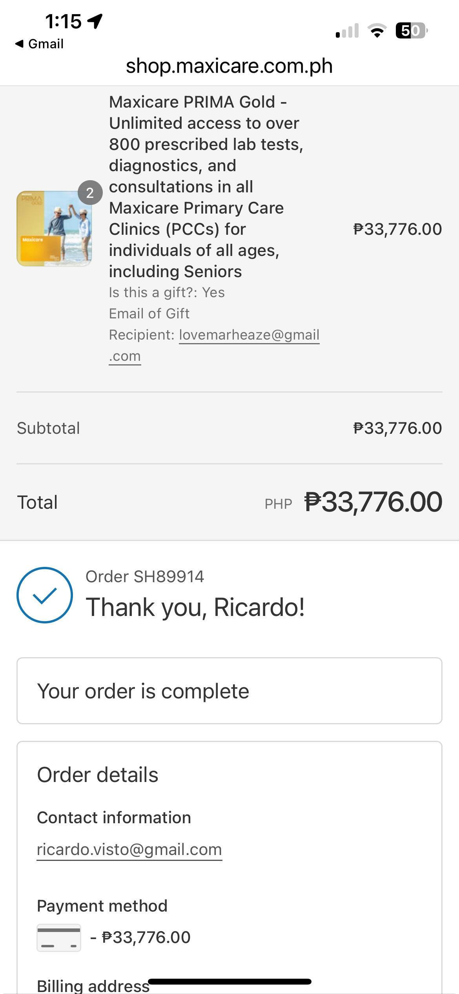Viewport: 459px width, 994px height.
Task: Tap the Subtotal row label
Action: pyautogui.click(x=48, y=428)
